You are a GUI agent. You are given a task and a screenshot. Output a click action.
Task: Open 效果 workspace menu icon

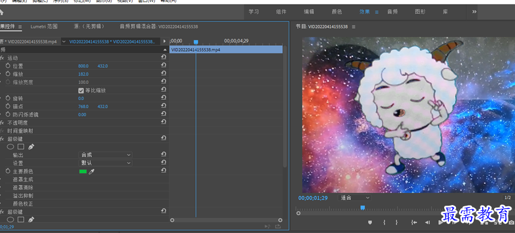click(x=377, y=12)
